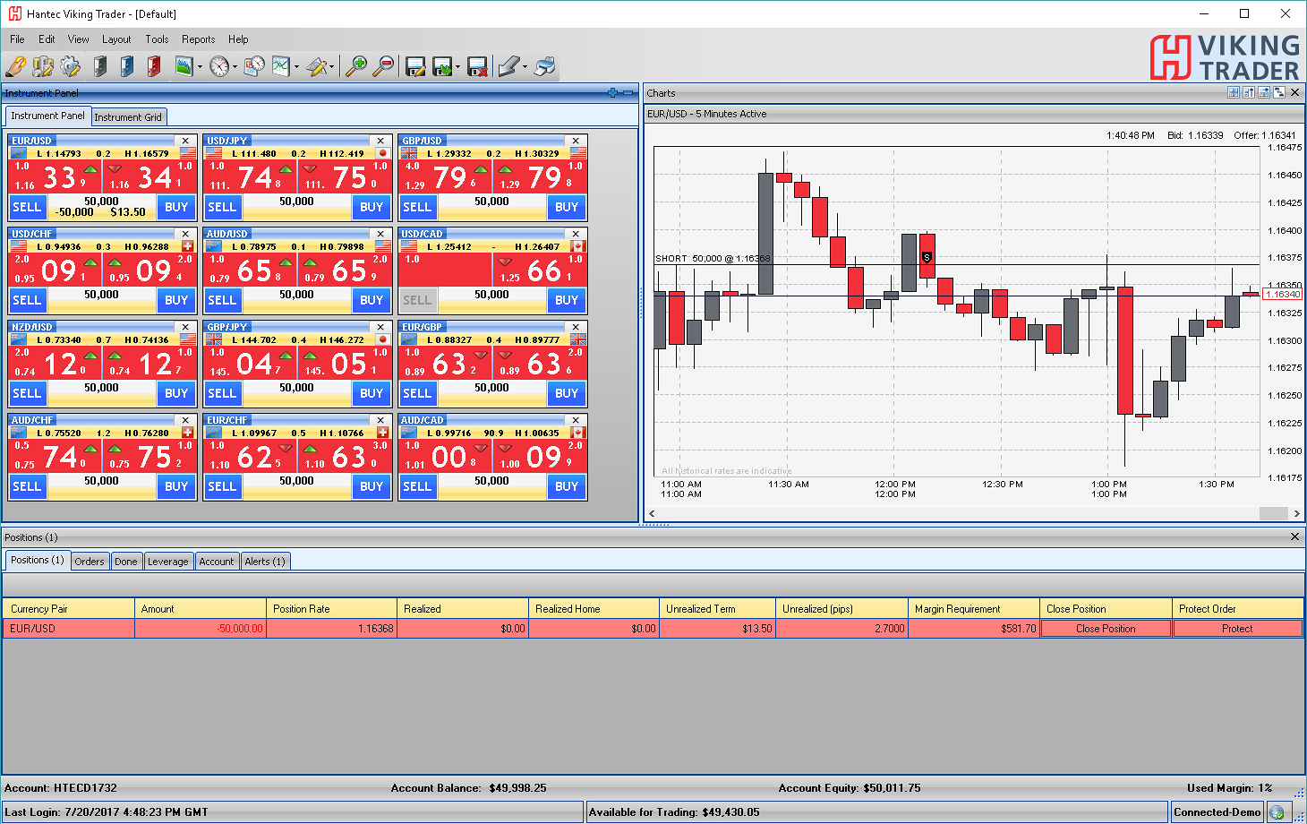Switch to the Done tab
Screen dimensions: 1307x824
point(126,562)
